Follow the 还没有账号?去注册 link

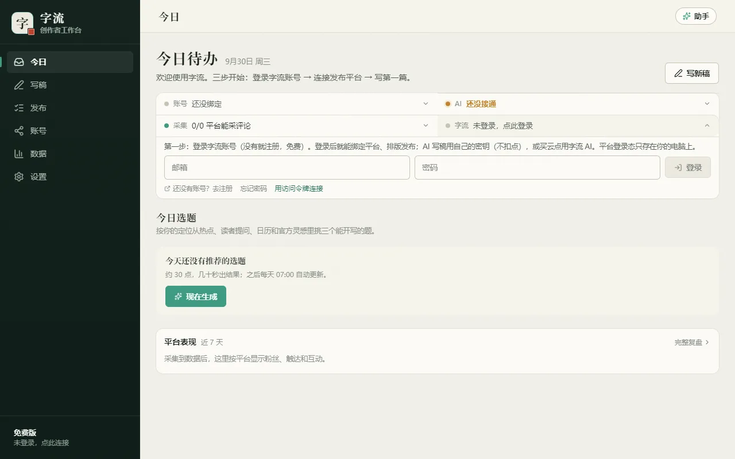199,188
